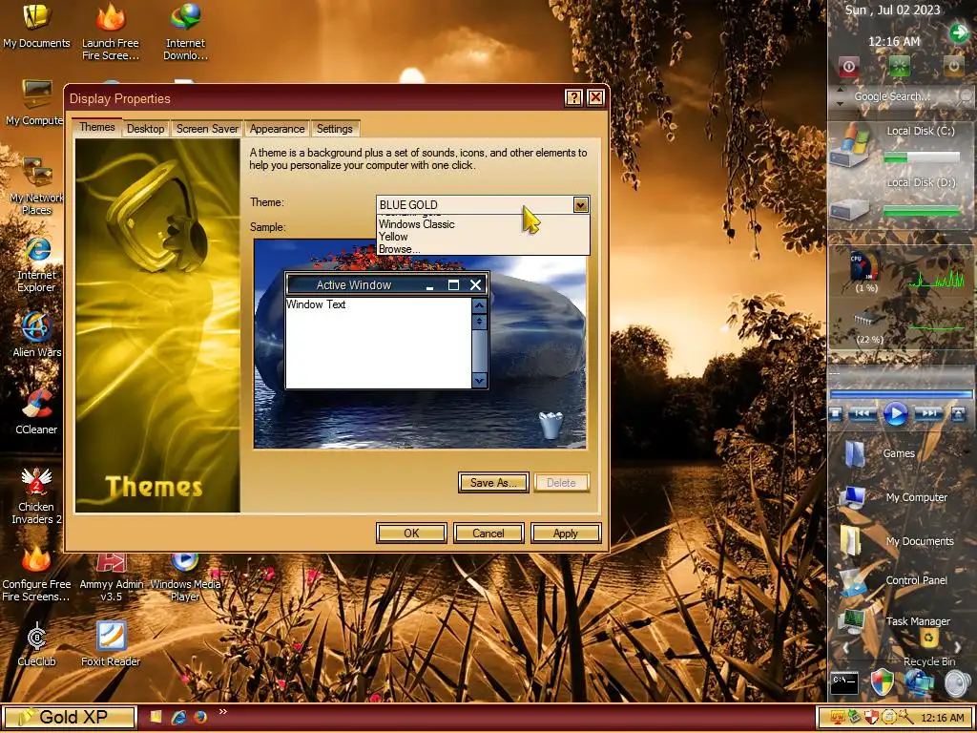Click the media player seek bar
This screenshot has height=733, width=977.
point(901,394)
